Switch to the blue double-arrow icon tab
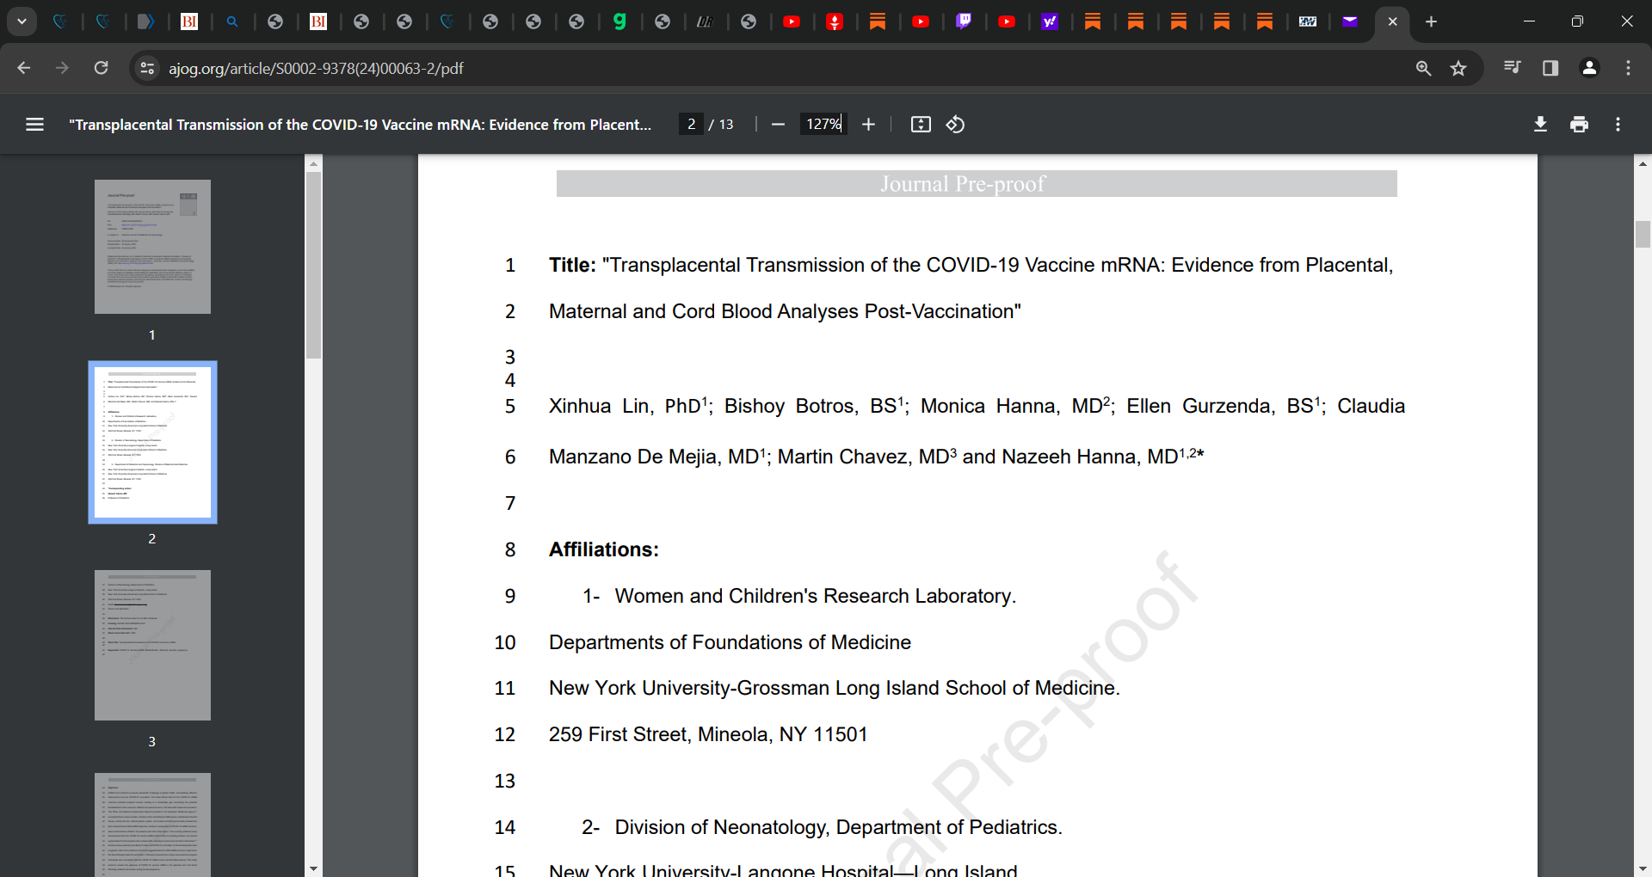The height and width of the screenshot is (877, 1652). pos(146,21)
